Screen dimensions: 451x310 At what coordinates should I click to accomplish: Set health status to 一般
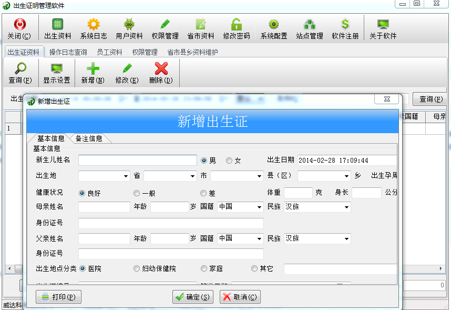(x=137, y=193)
